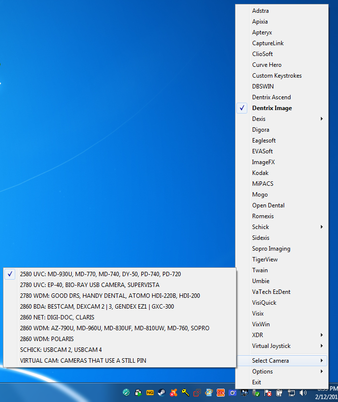Choose 2860 WDM: AZ-790U camera option
Image resolution: width=338 pixels, height=402 pixels.
coord(120,328)
